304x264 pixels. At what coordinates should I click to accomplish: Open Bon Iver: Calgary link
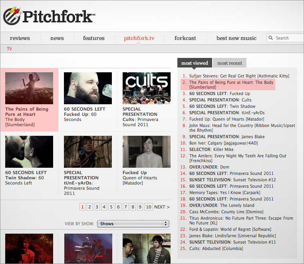(x=224, y=143)
